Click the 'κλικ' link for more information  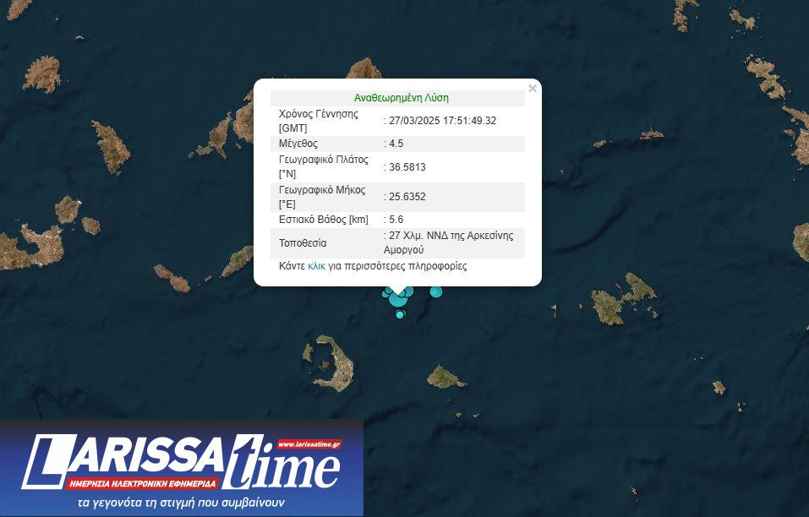point(316,266)
